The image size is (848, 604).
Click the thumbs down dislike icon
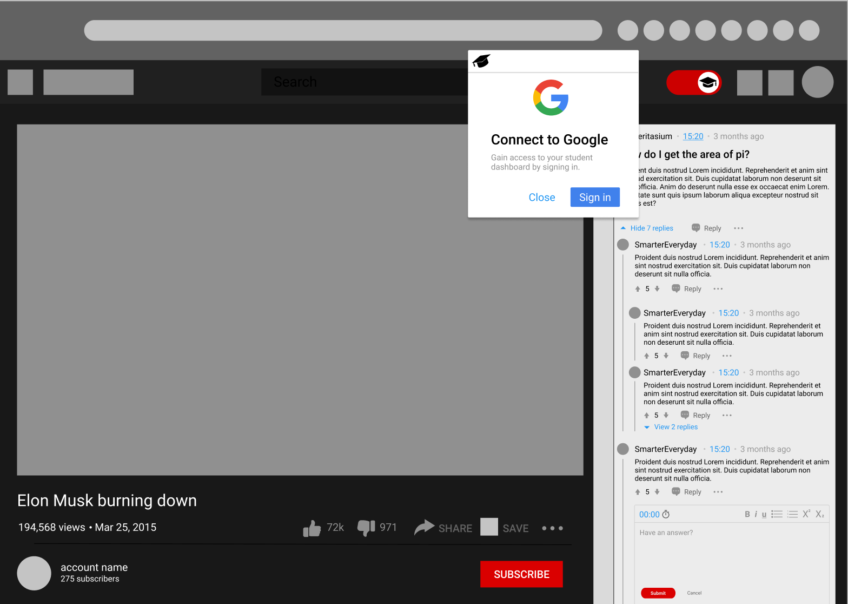click(x=366, y=528)
